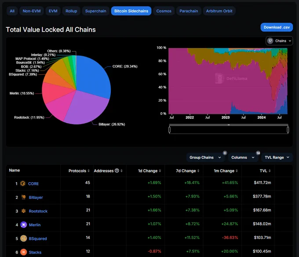Click the stacked area TVL chart

click(x=228, y=81)
